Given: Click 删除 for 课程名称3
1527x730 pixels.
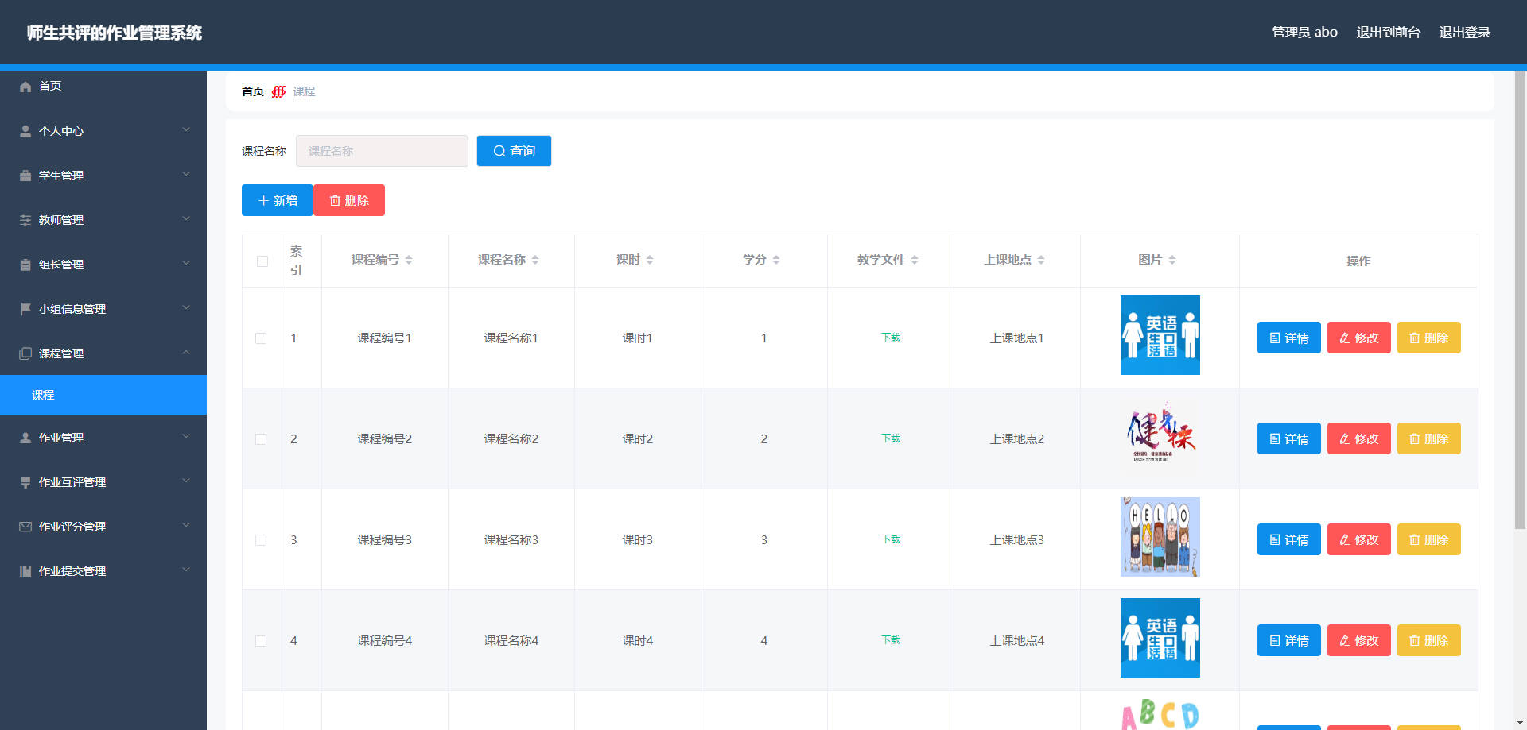Looking at the screenshot, I should (x=1428, y=539).
